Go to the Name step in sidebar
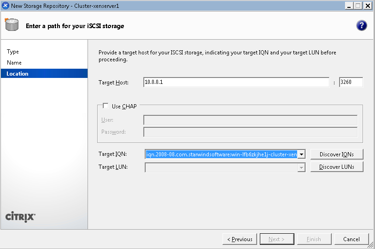 [x=14, y=63]
